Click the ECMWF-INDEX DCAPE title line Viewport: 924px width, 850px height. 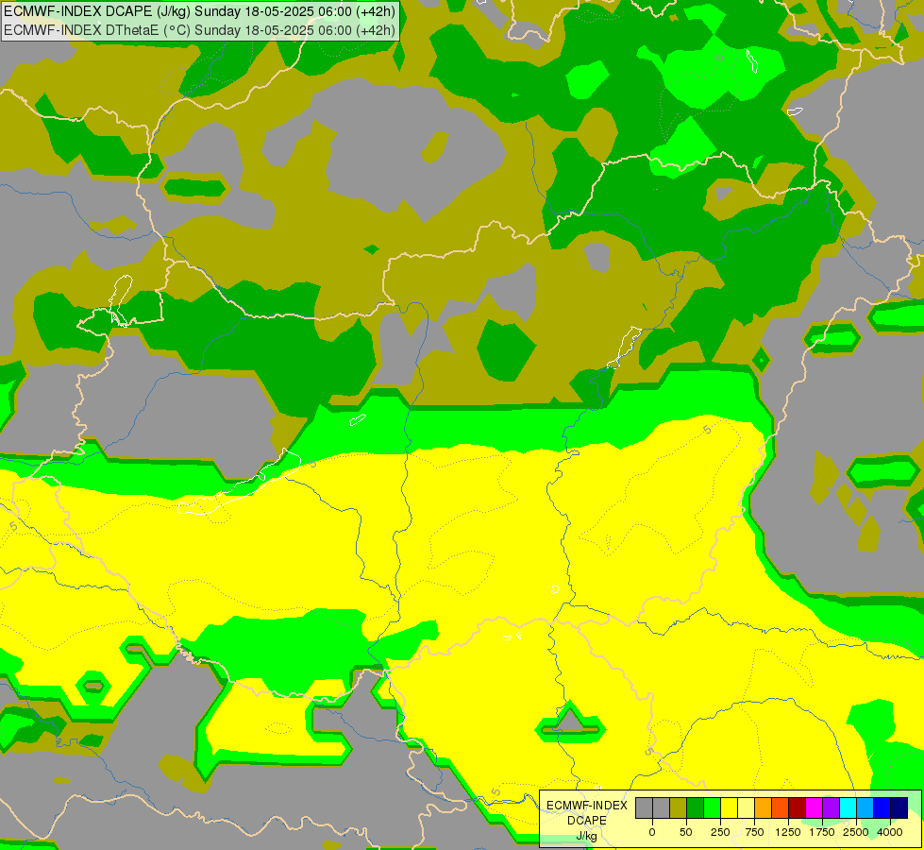(x=199, y=11)
